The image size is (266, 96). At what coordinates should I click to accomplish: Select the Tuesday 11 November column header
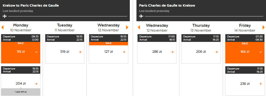(x=65, y=28)
